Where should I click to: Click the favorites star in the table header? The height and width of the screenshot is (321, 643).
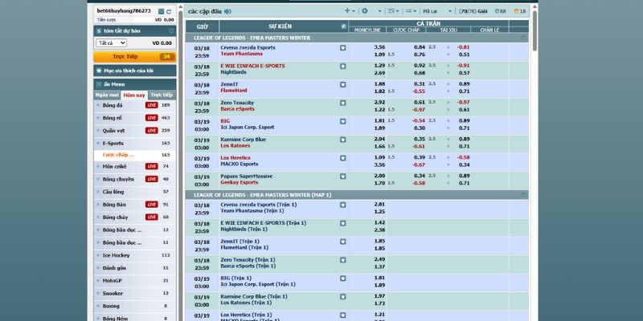(343, 26)
